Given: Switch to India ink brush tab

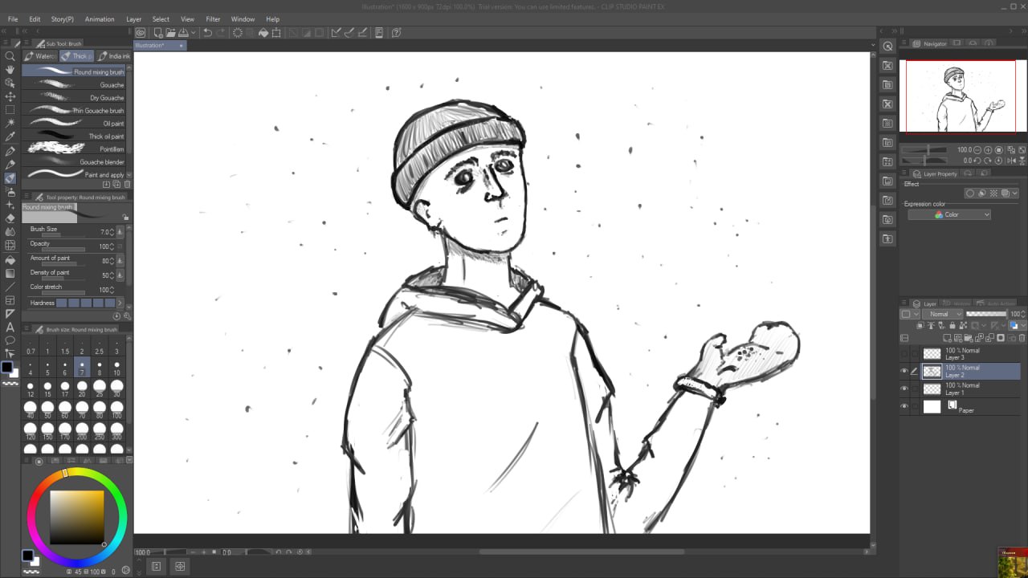Looking at the screenshot, I should 113,56.
